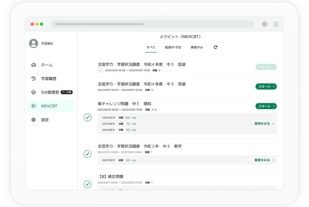
Task: Click the 65/100 score row under 理科
Action: point(119,130)
